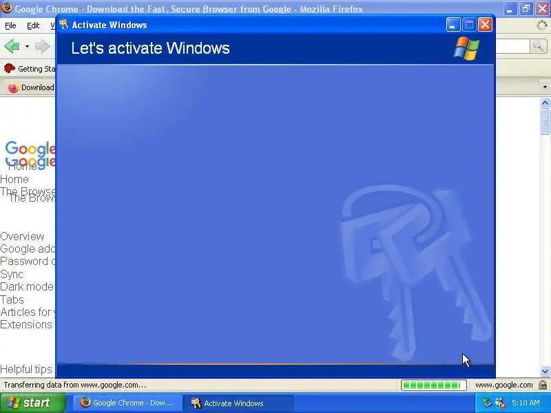Minimize the Activate Windows dialog
Image resolution: width=551 pixels, height=413 pixels.
coord(453,25)
